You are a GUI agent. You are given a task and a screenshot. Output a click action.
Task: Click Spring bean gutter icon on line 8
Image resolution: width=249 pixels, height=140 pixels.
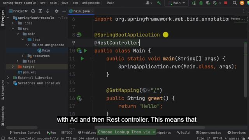coord(79,35)
